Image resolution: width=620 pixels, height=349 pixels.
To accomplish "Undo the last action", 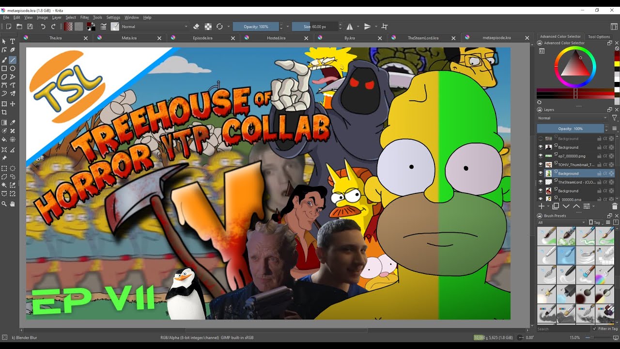I will tap(43, 27).
